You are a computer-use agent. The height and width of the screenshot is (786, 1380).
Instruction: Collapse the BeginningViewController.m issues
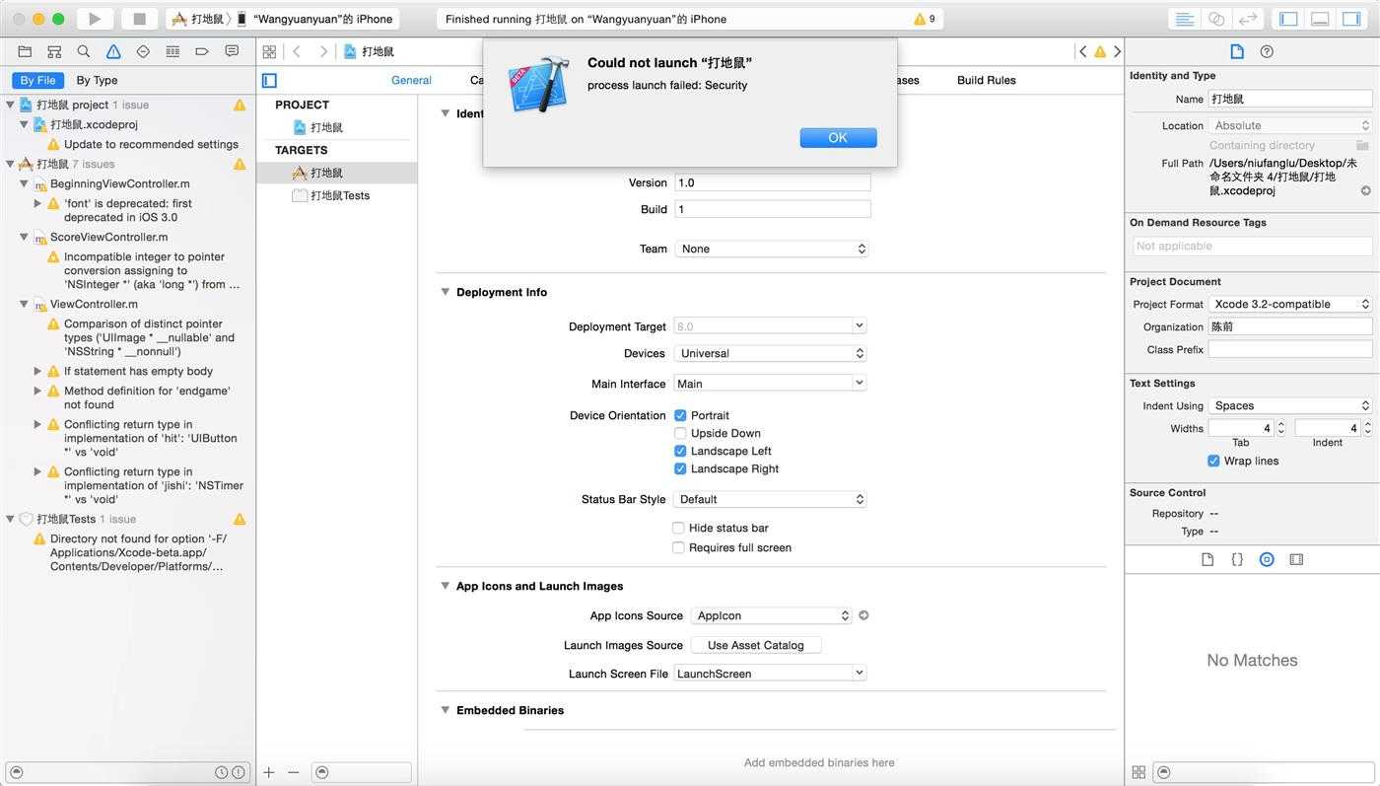point(25,183)
